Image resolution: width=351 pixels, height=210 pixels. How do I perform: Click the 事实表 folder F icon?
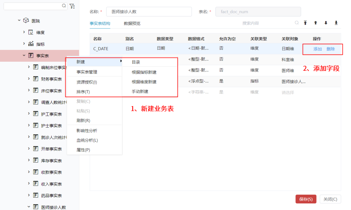31,56
